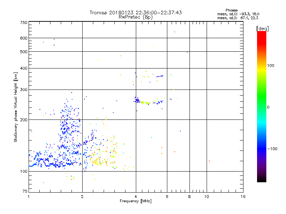Click the "RwPretec (8p)" subtitle
This screenshot has width=286, height=214.
(135, 17)
